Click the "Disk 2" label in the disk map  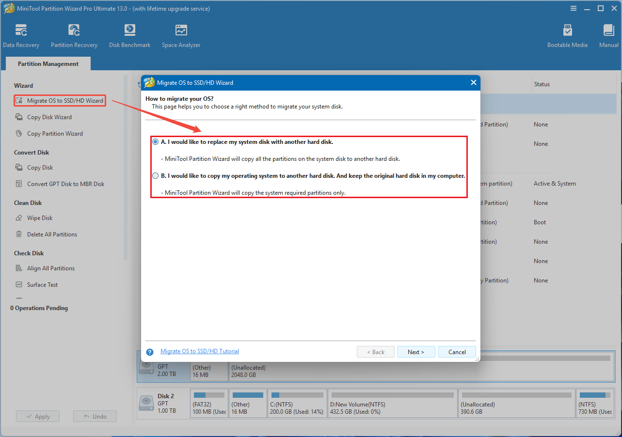coord(166,396)
